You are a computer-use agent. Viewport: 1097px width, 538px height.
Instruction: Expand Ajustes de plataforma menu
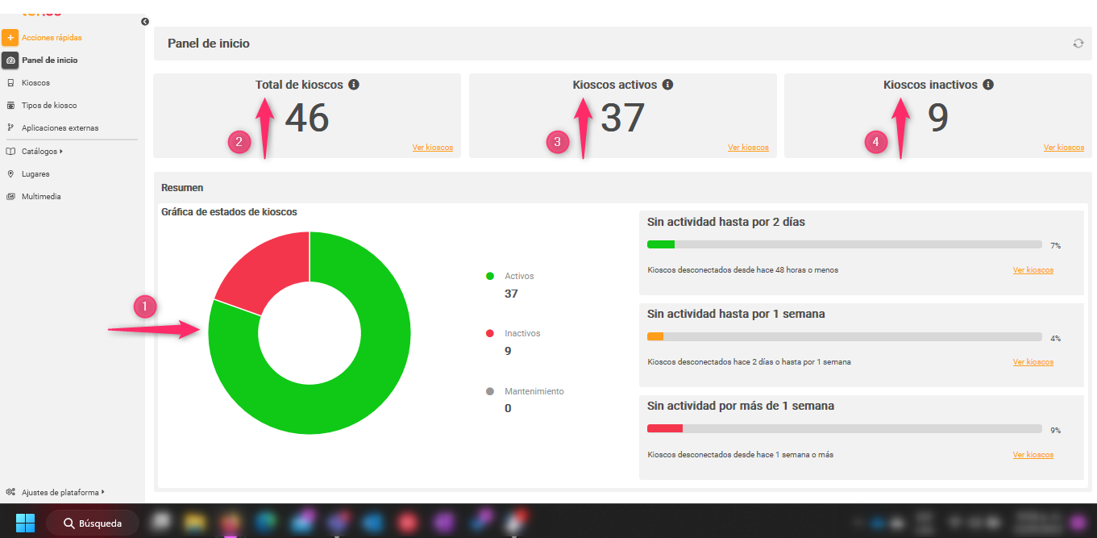(x=60, y=492)
